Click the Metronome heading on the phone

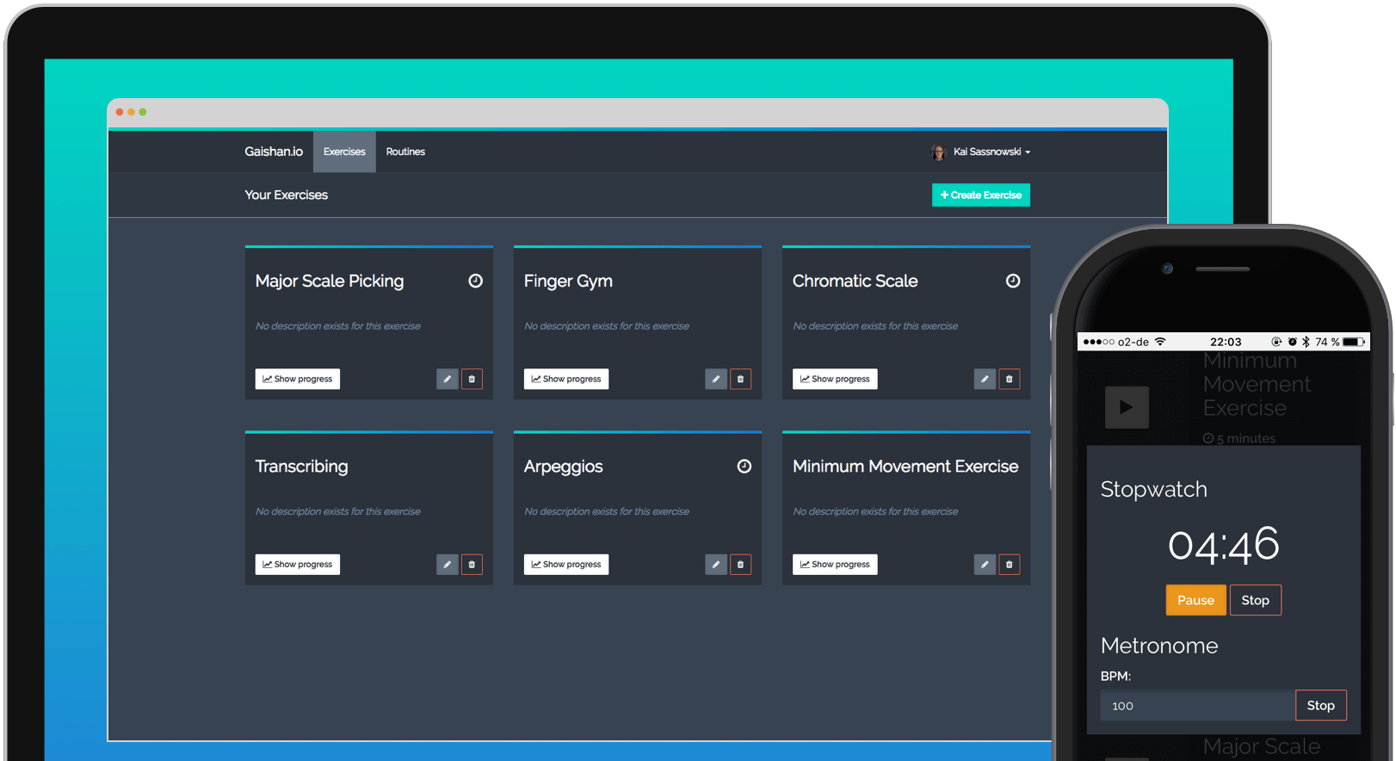click(1159, 646)
